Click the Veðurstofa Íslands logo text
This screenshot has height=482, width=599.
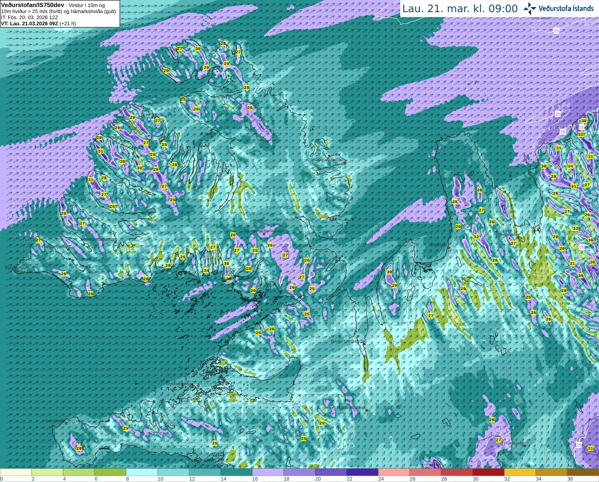coord(566,8)
